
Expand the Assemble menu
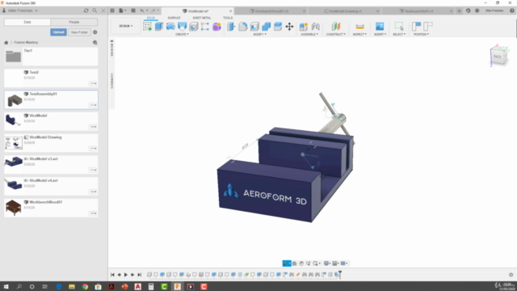point(309,34)
